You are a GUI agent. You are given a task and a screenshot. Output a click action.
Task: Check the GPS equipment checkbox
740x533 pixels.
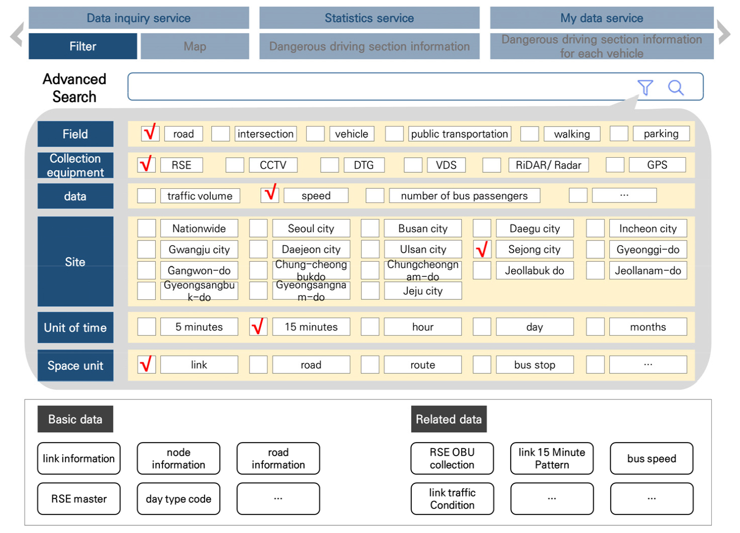tap(615, 165)
